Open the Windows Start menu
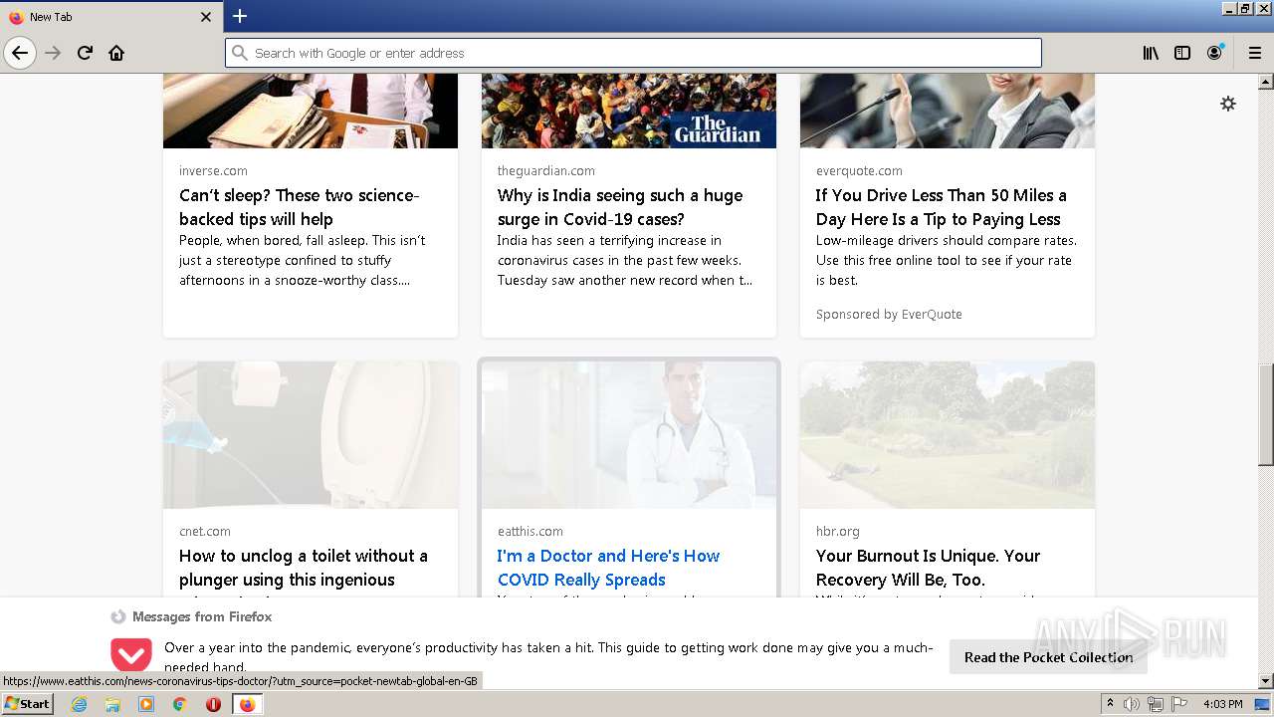The height and width of the screenshot is (717, 1274). pos(27,703)
